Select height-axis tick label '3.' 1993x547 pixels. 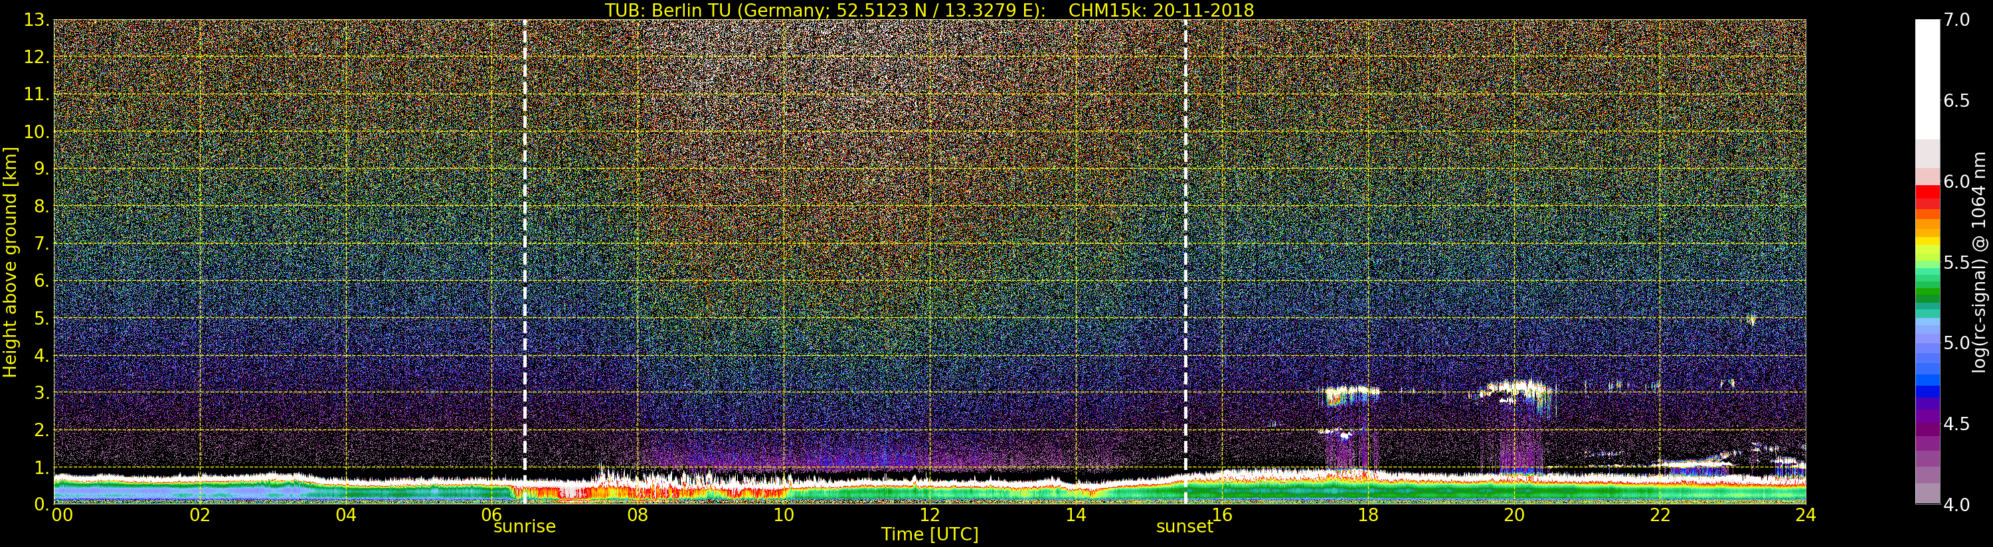pyautogui.click(x=42, y=392)
